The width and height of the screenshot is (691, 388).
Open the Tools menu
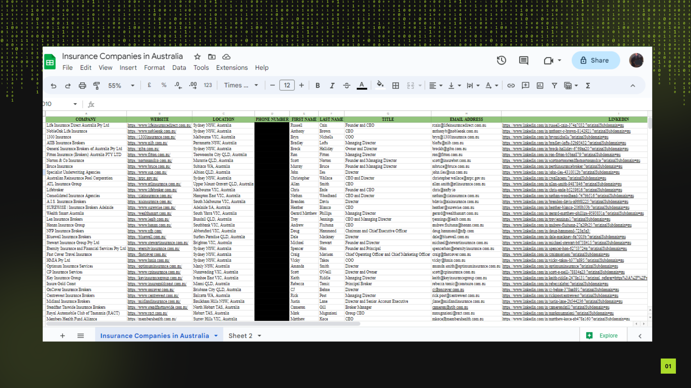[201, 68]
